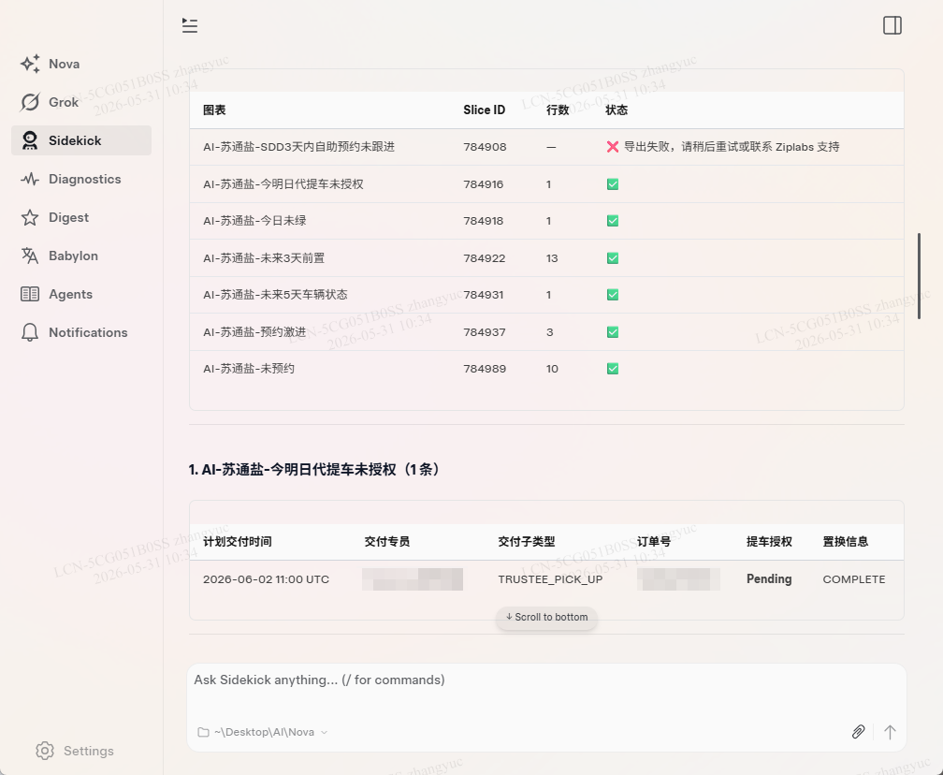Click the Digest star icon
The width and height of the screenshot is (943, 775).
(30, 217)
